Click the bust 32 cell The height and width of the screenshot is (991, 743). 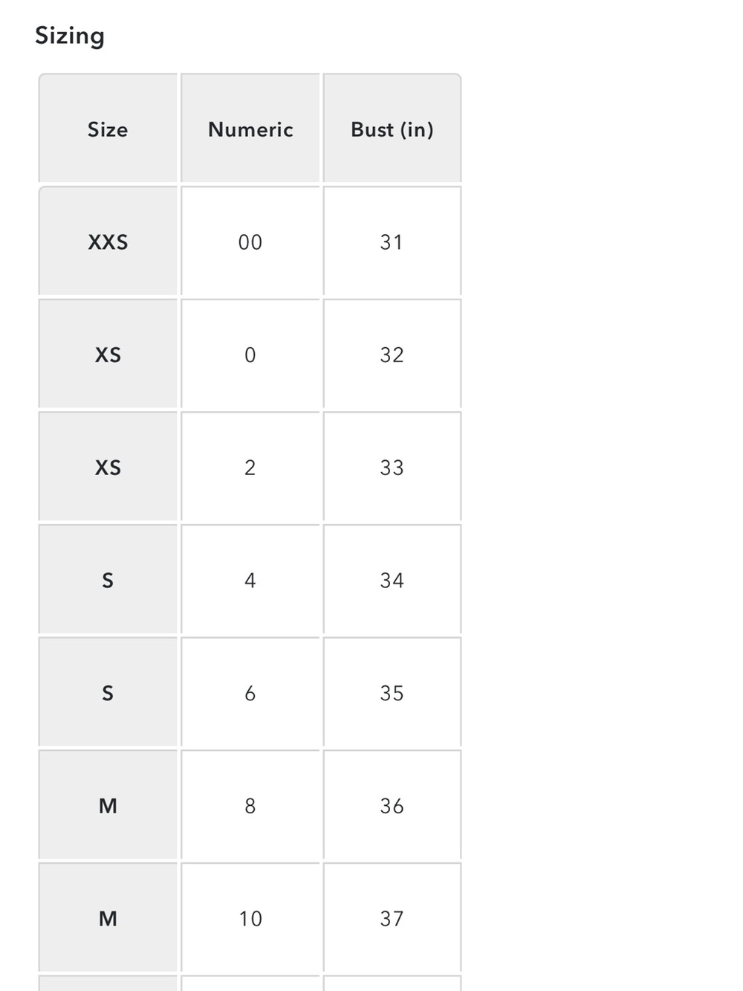(392, 354)
